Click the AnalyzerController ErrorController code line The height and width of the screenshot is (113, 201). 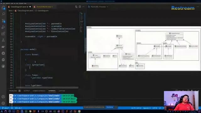(x=47, y=31)
